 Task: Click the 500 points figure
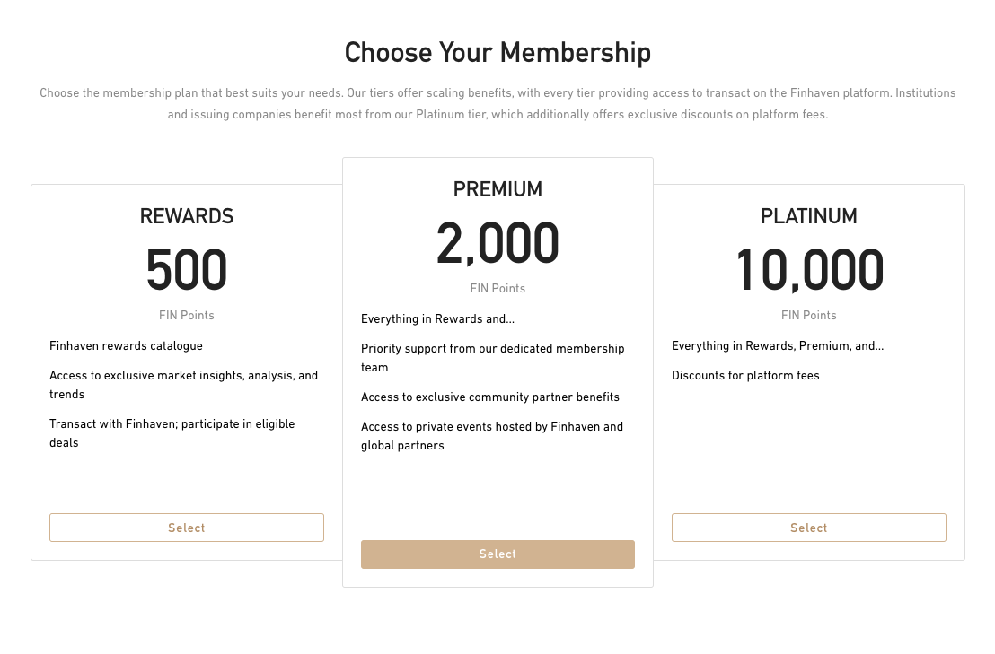pos(187,270)
